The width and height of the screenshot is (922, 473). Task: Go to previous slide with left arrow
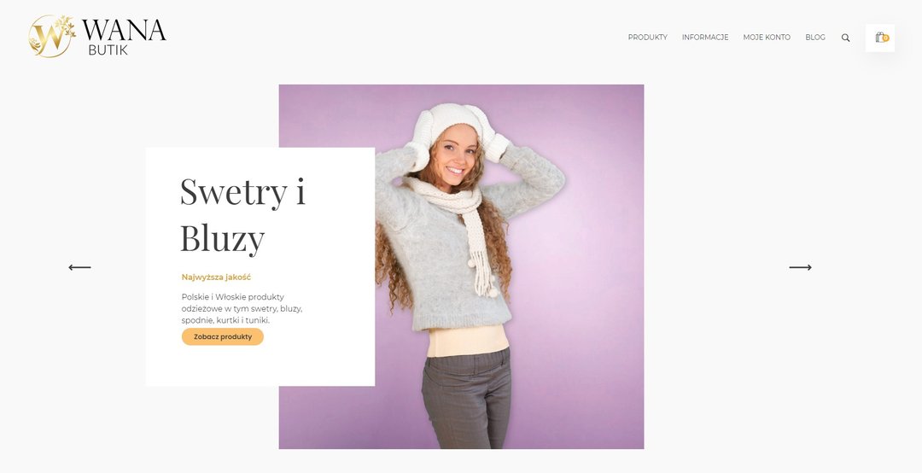79,267
